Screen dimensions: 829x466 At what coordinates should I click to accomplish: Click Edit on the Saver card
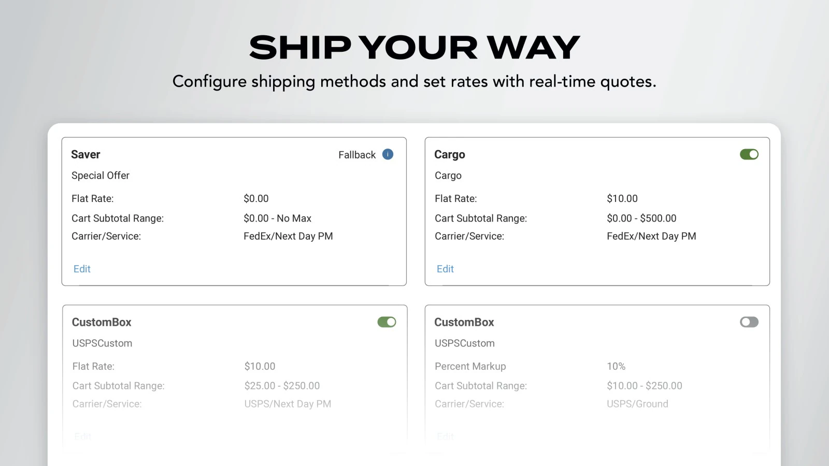coord(81,269)
